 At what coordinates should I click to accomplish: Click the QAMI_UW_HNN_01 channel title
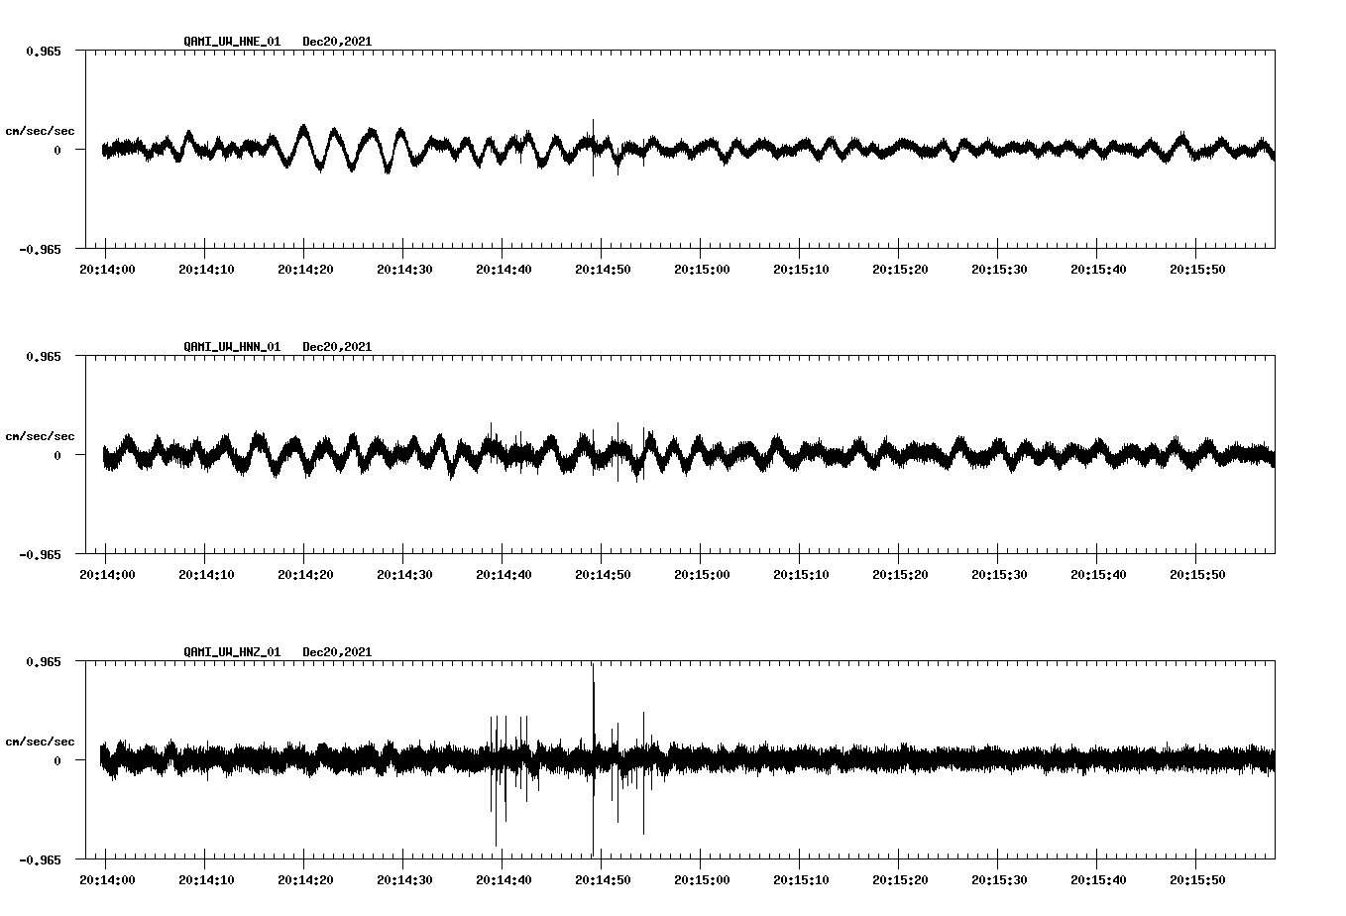pos(232,347)
